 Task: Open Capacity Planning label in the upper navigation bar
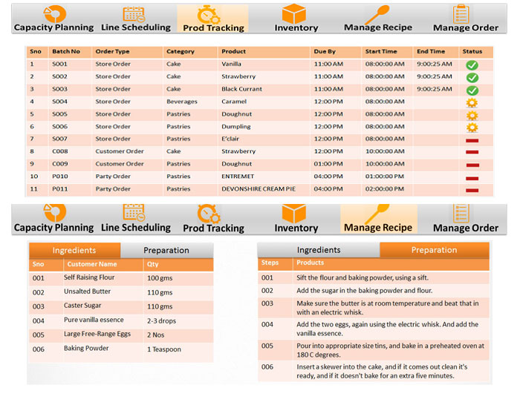point(53,27)
